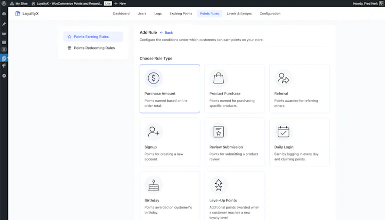This screenshot has height=220, width=385.
Task: Go to the Dashboard tab
Action: (x=121, y=13)
